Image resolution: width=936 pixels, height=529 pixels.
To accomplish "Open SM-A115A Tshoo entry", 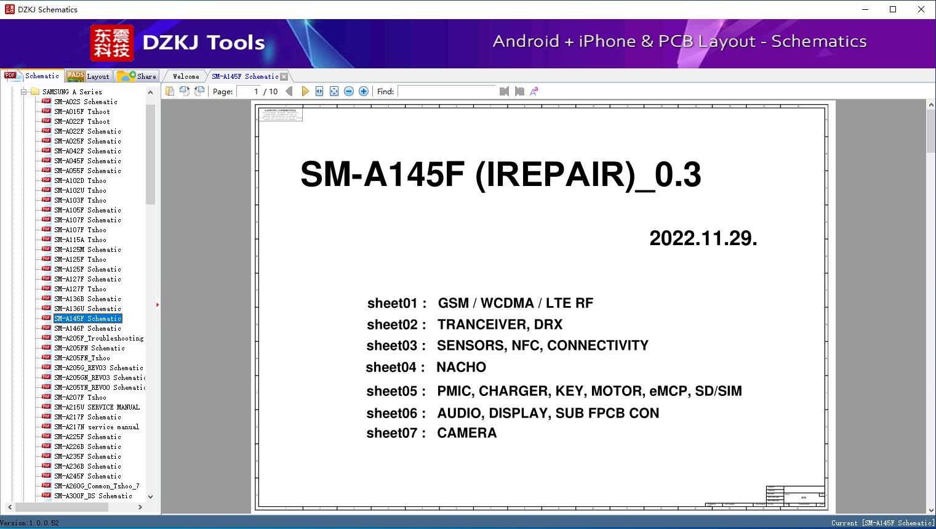I will tap(80, 240).
